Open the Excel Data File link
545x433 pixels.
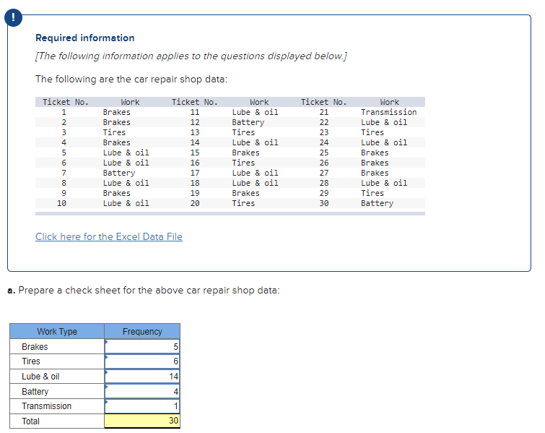point(109,236)
